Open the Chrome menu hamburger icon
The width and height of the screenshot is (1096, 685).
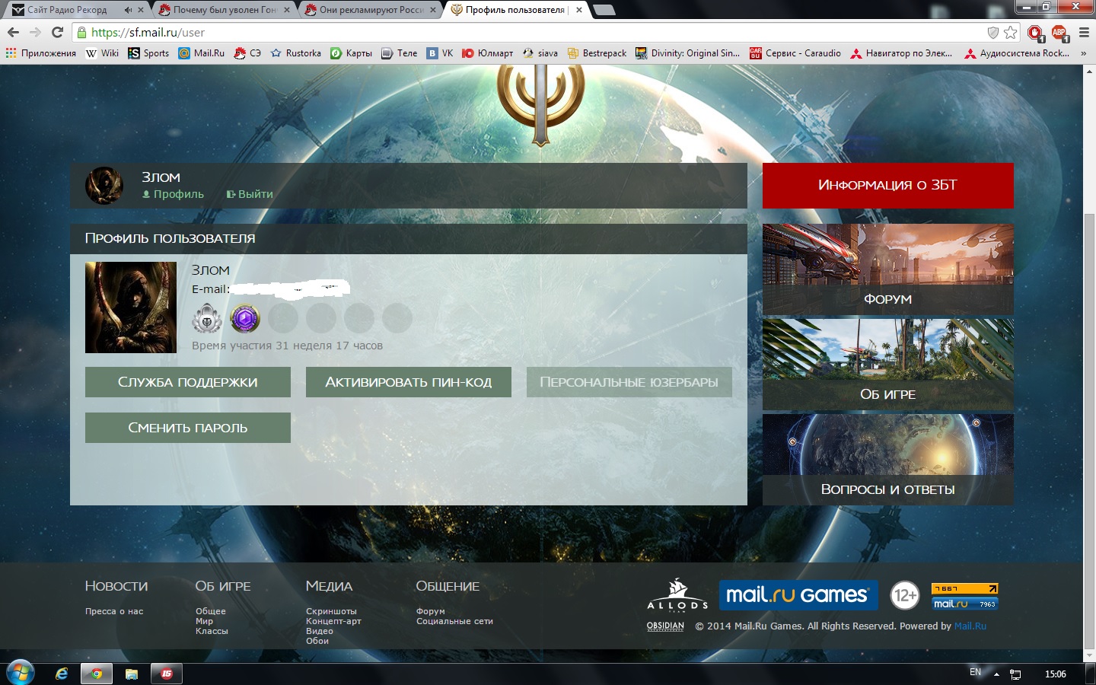coord(1084,32)
